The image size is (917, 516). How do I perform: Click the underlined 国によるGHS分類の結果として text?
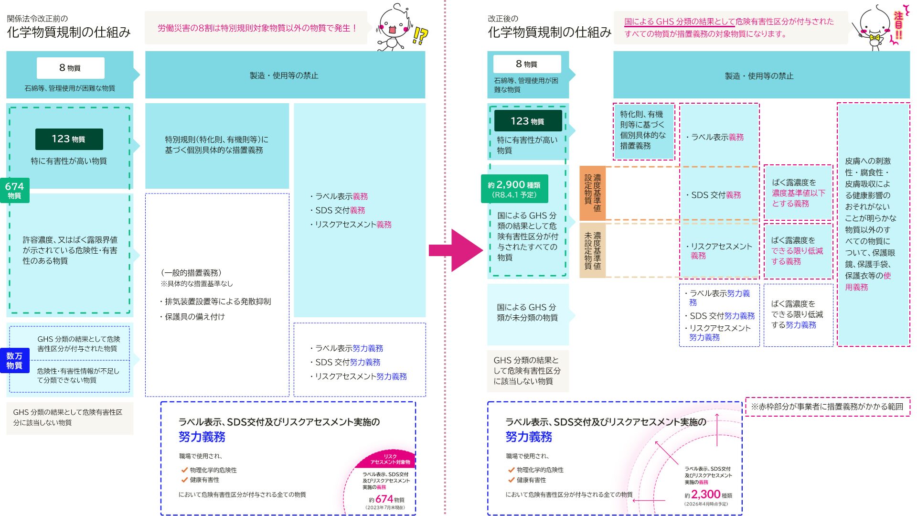679,21
